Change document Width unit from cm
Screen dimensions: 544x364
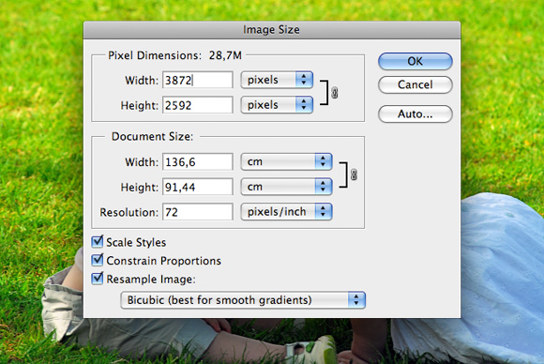tap(287, 161)
